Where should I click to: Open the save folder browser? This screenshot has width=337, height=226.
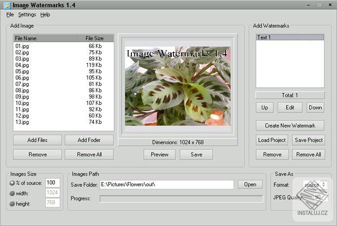click(x=250, y=185)
